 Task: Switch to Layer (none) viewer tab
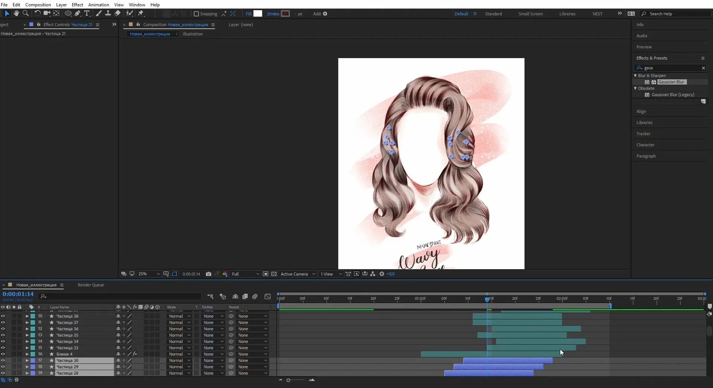(x=241, y=25)
